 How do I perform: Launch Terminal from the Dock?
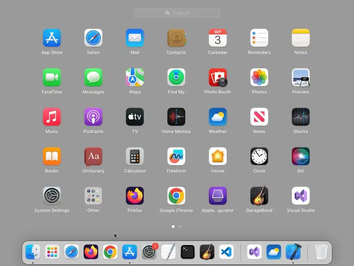click(x=188, y=252)
